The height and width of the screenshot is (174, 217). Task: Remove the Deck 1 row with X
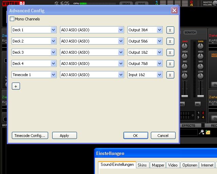click(x=170, y=30)
